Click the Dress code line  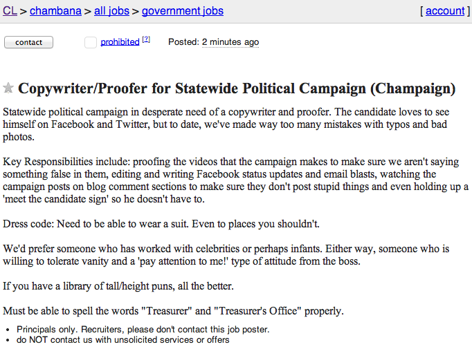[161, 224]
